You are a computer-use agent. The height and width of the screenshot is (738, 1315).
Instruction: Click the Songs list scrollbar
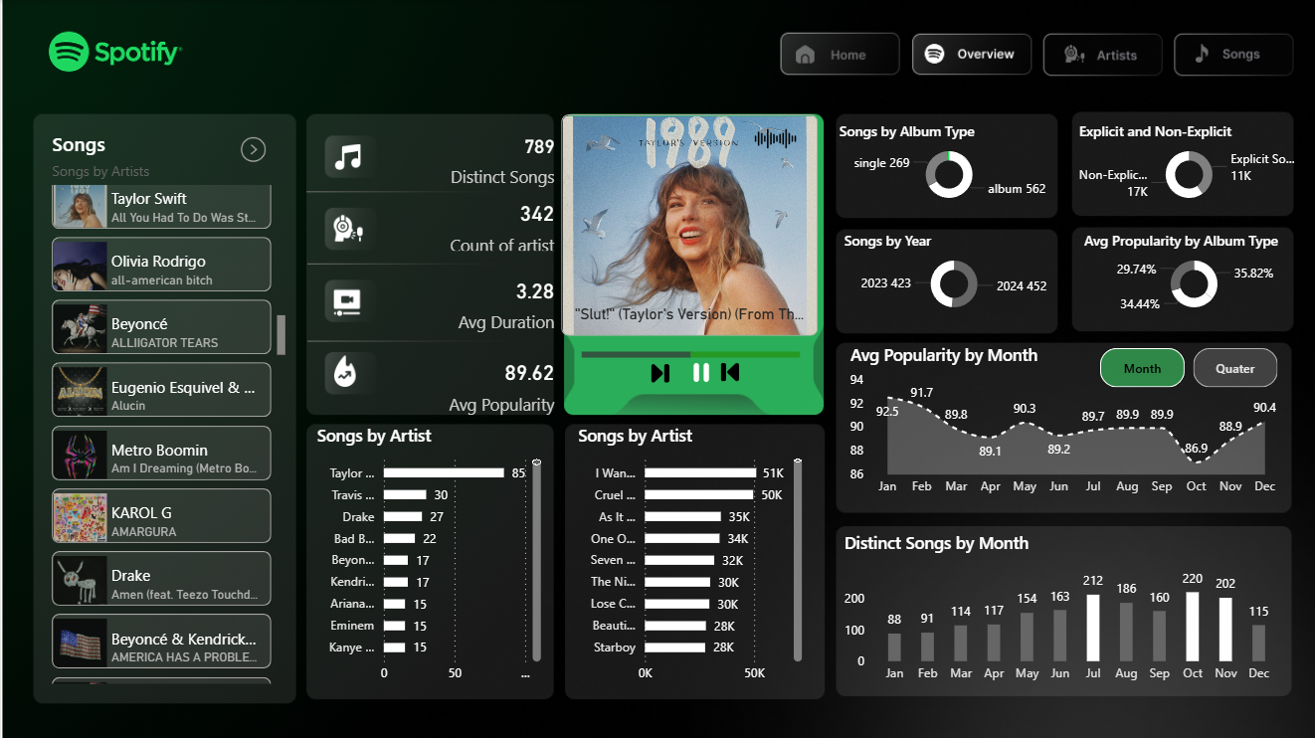[x=281, y=334]
